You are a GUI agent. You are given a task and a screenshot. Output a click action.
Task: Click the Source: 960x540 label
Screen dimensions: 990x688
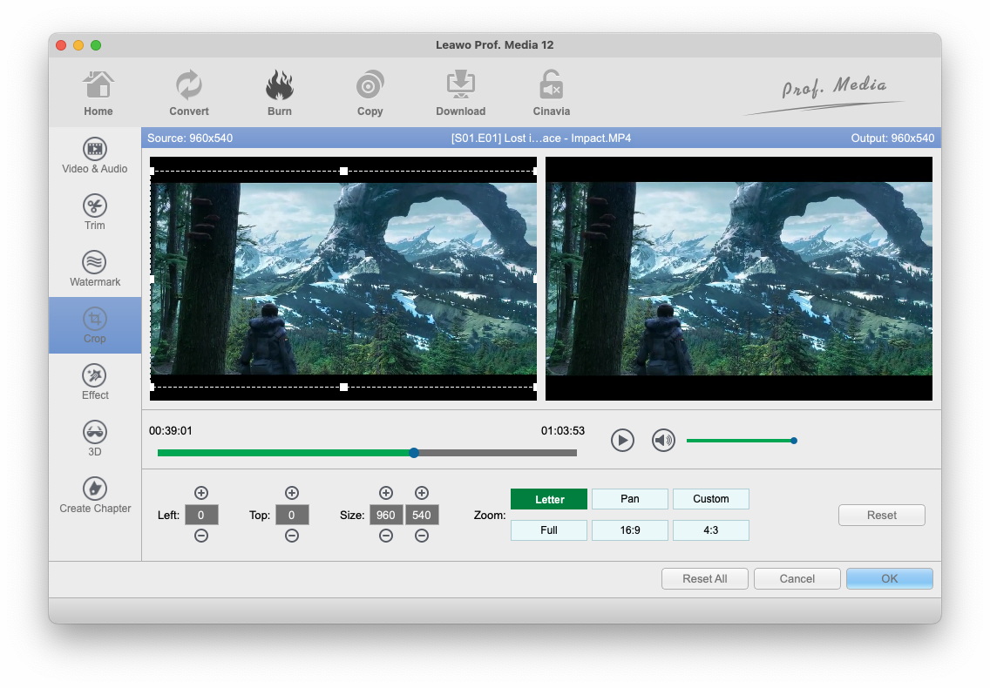coord(190,138)
